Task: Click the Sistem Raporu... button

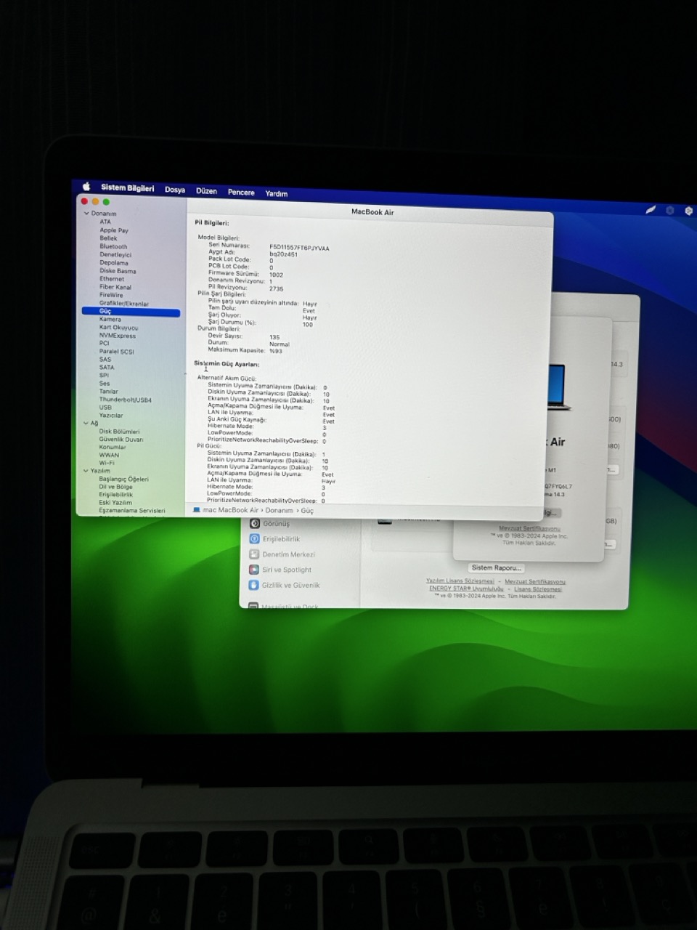Action: click(x=497, y=568)
